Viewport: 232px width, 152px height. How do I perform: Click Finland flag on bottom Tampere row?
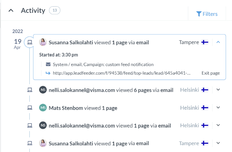205,143
